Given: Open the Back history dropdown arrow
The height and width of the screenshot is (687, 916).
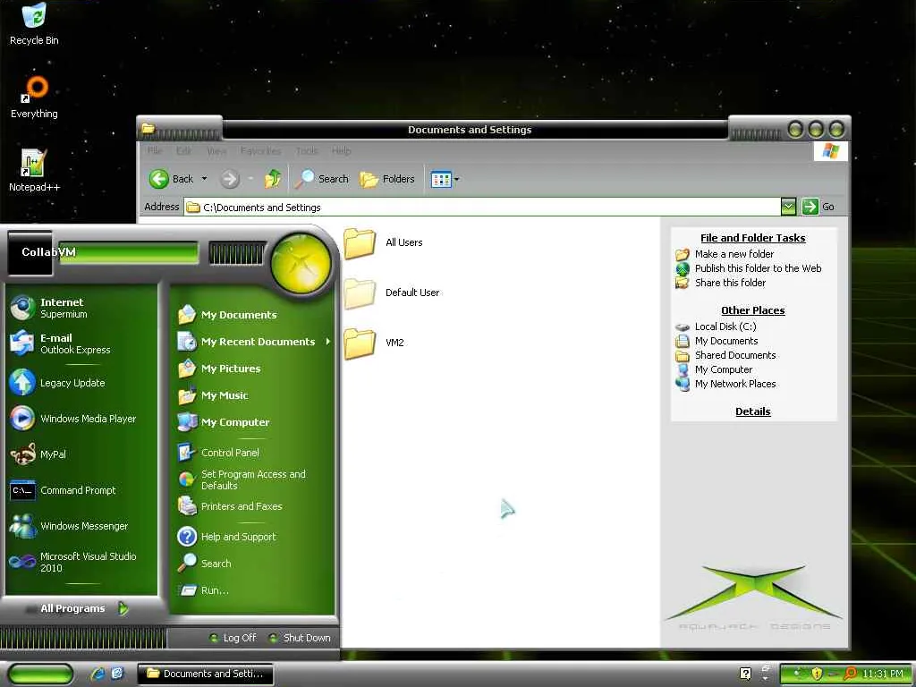Looking at the screenshot, I should click(204, 179).
